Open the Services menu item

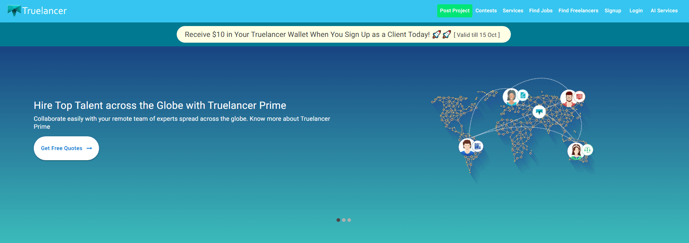pos(513,11)
